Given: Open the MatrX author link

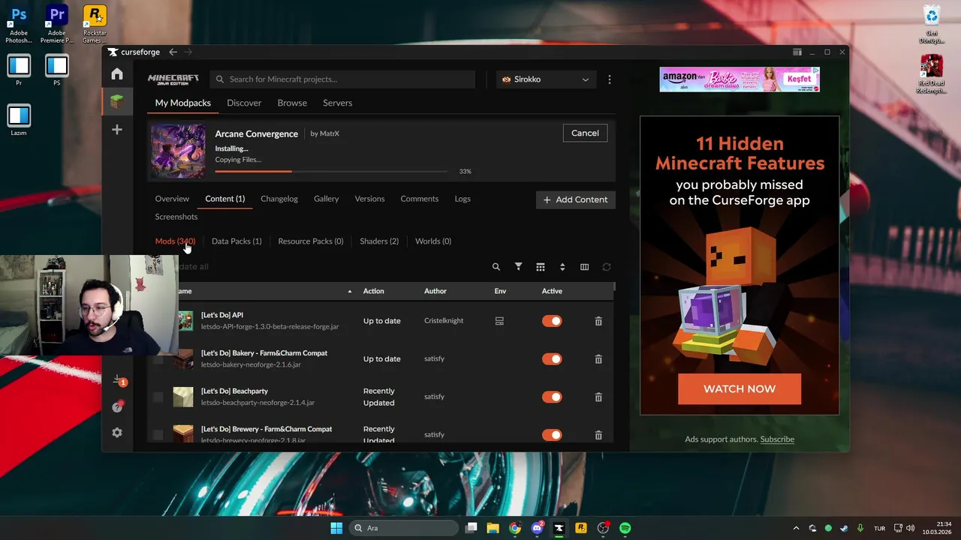Looking at the screenshot, I should (x=330, y=133).
